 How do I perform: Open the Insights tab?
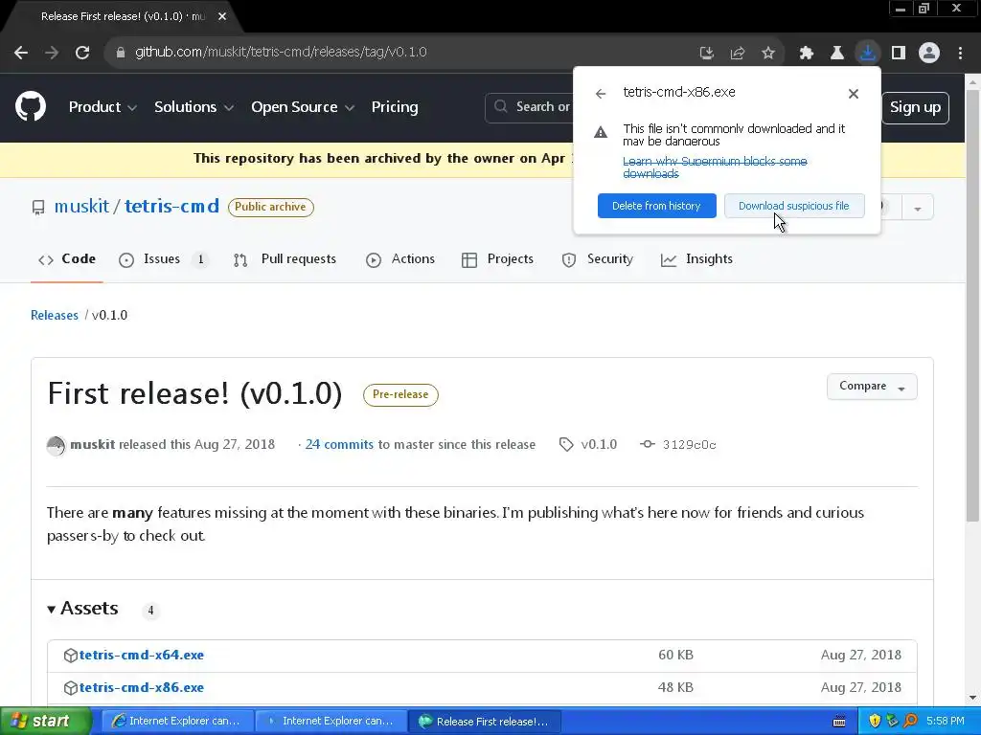pyautogui.click(x=696, y=259)
